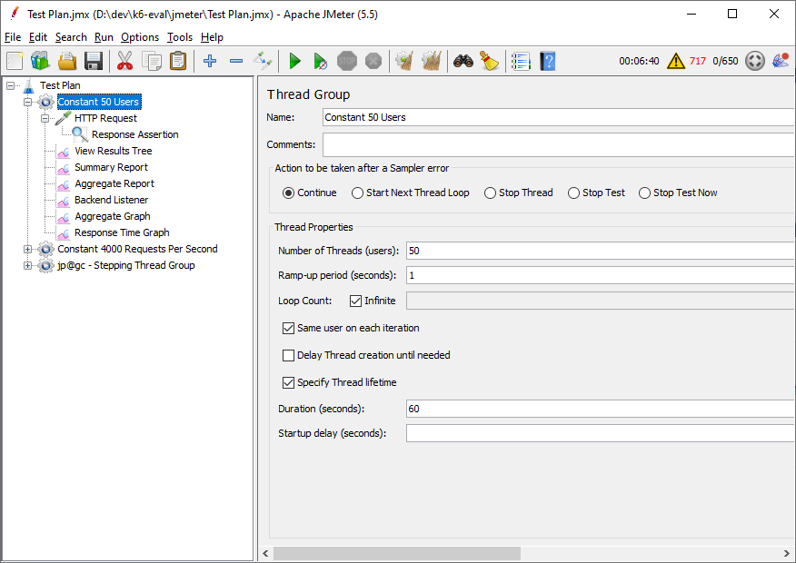Open the Function Helper dialog icon
This screenshot has width=796, height=563.
[521, 62]
